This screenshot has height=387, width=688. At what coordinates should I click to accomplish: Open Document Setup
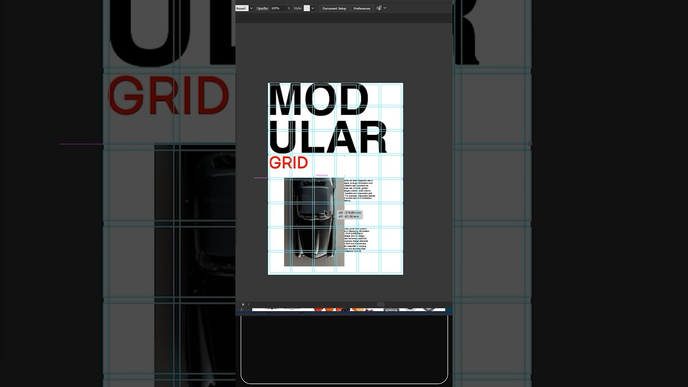click(x=334, y=8)
